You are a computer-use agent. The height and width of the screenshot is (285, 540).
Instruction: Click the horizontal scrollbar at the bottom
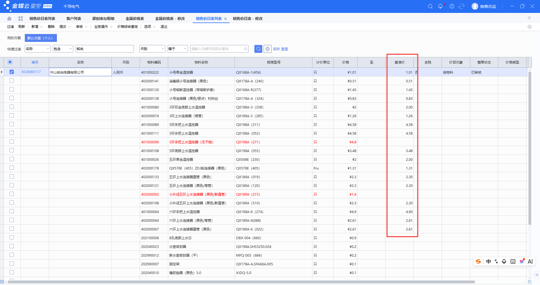[241, 282]
